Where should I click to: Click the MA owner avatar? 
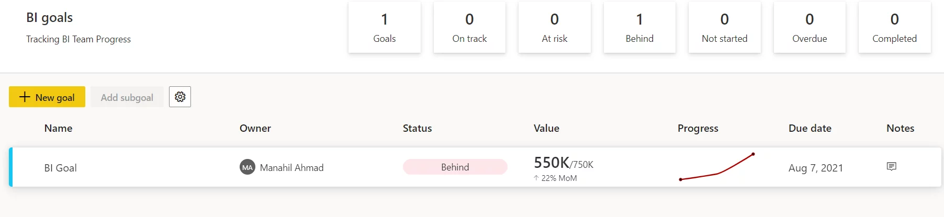pos(247,167)
